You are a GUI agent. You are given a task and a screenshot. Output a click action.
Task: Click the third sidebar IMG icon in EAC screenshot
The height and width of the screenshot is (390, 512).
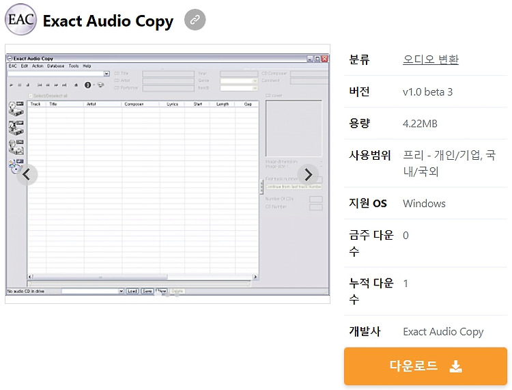pyautogui.click(x=16, y=147)
